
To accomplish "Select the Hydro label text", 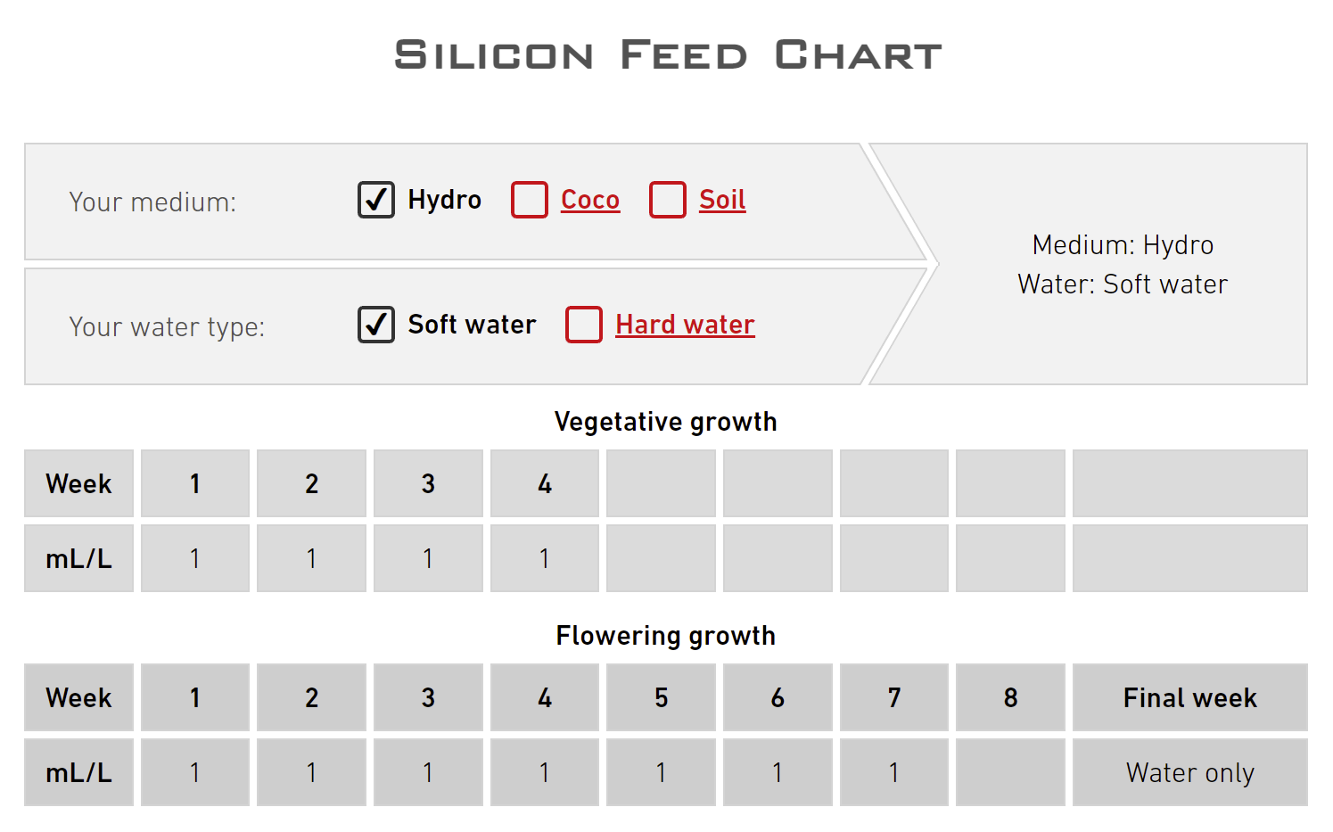I will click(x=444, y=200).
